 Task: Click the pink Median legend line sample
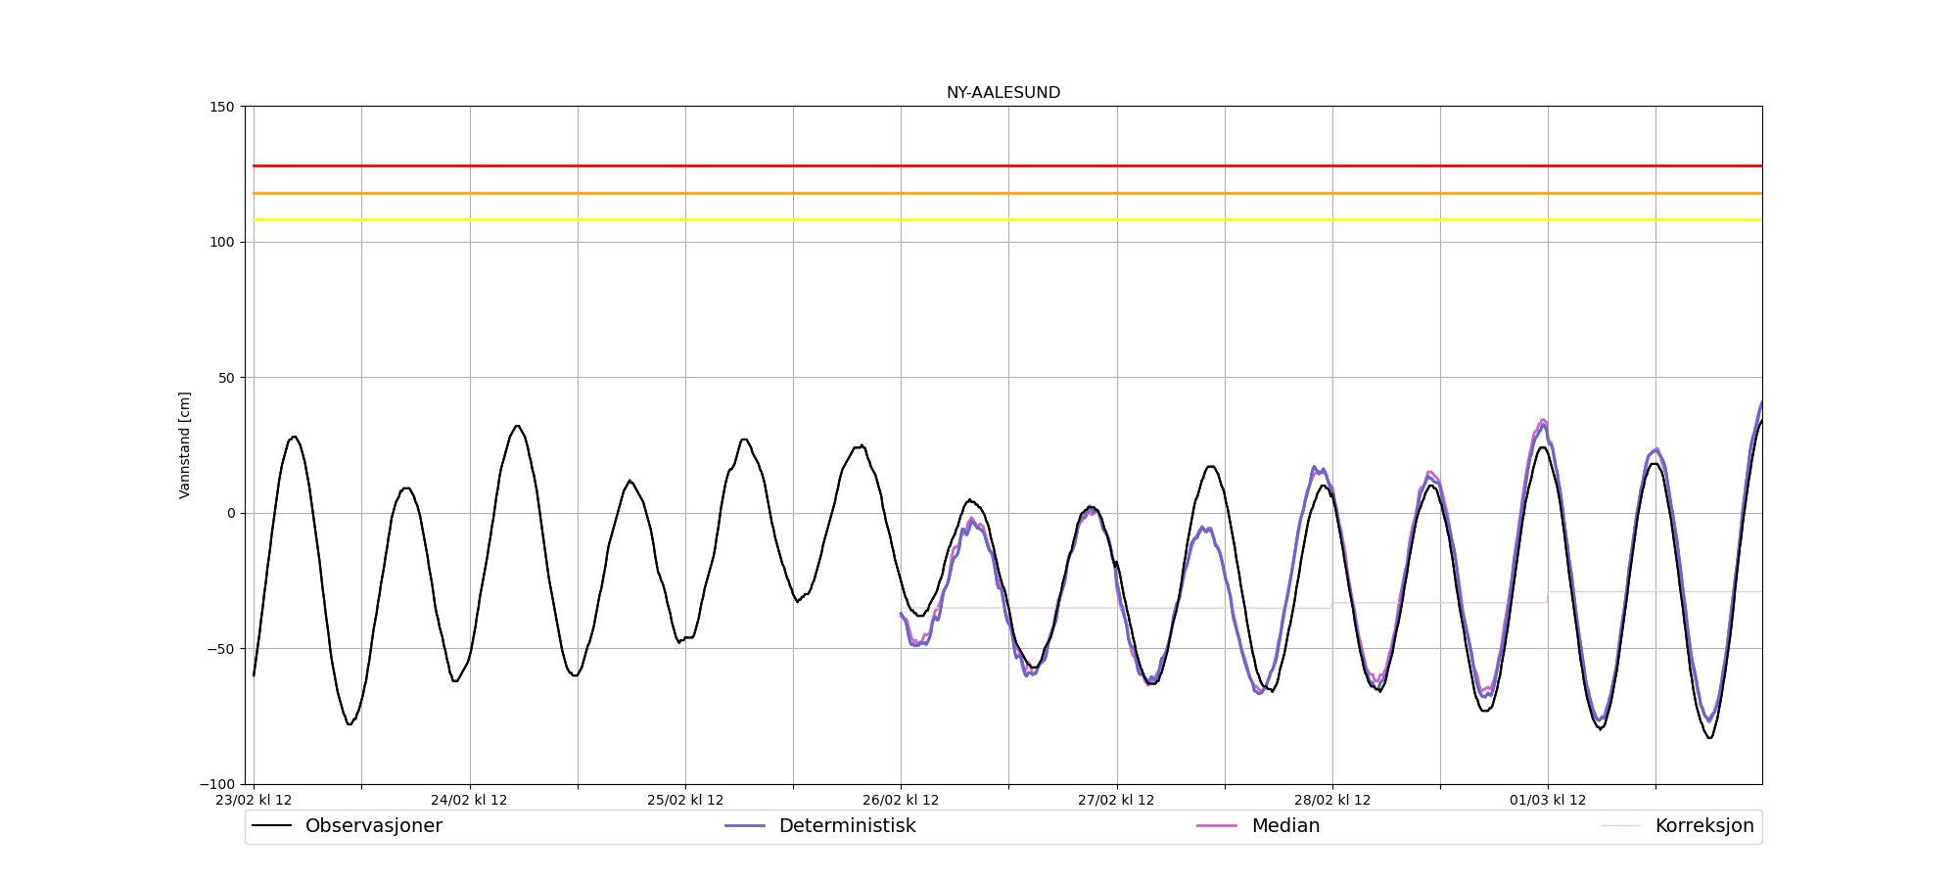pyautogui.click(x=1217, y=826)
